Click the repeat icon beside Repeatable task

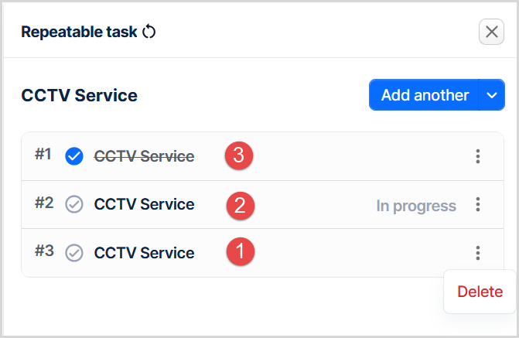click(150, 32)
